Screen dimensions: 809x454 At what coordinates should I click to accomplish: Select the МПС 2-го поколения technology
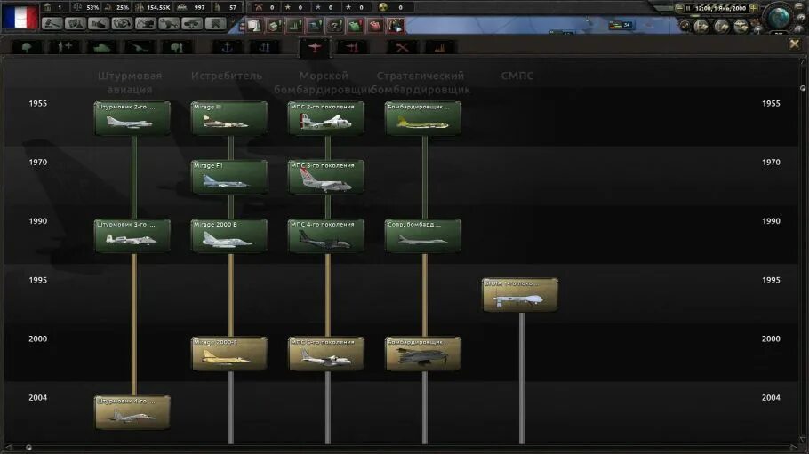pyautogui.click(x=326, y=118)
